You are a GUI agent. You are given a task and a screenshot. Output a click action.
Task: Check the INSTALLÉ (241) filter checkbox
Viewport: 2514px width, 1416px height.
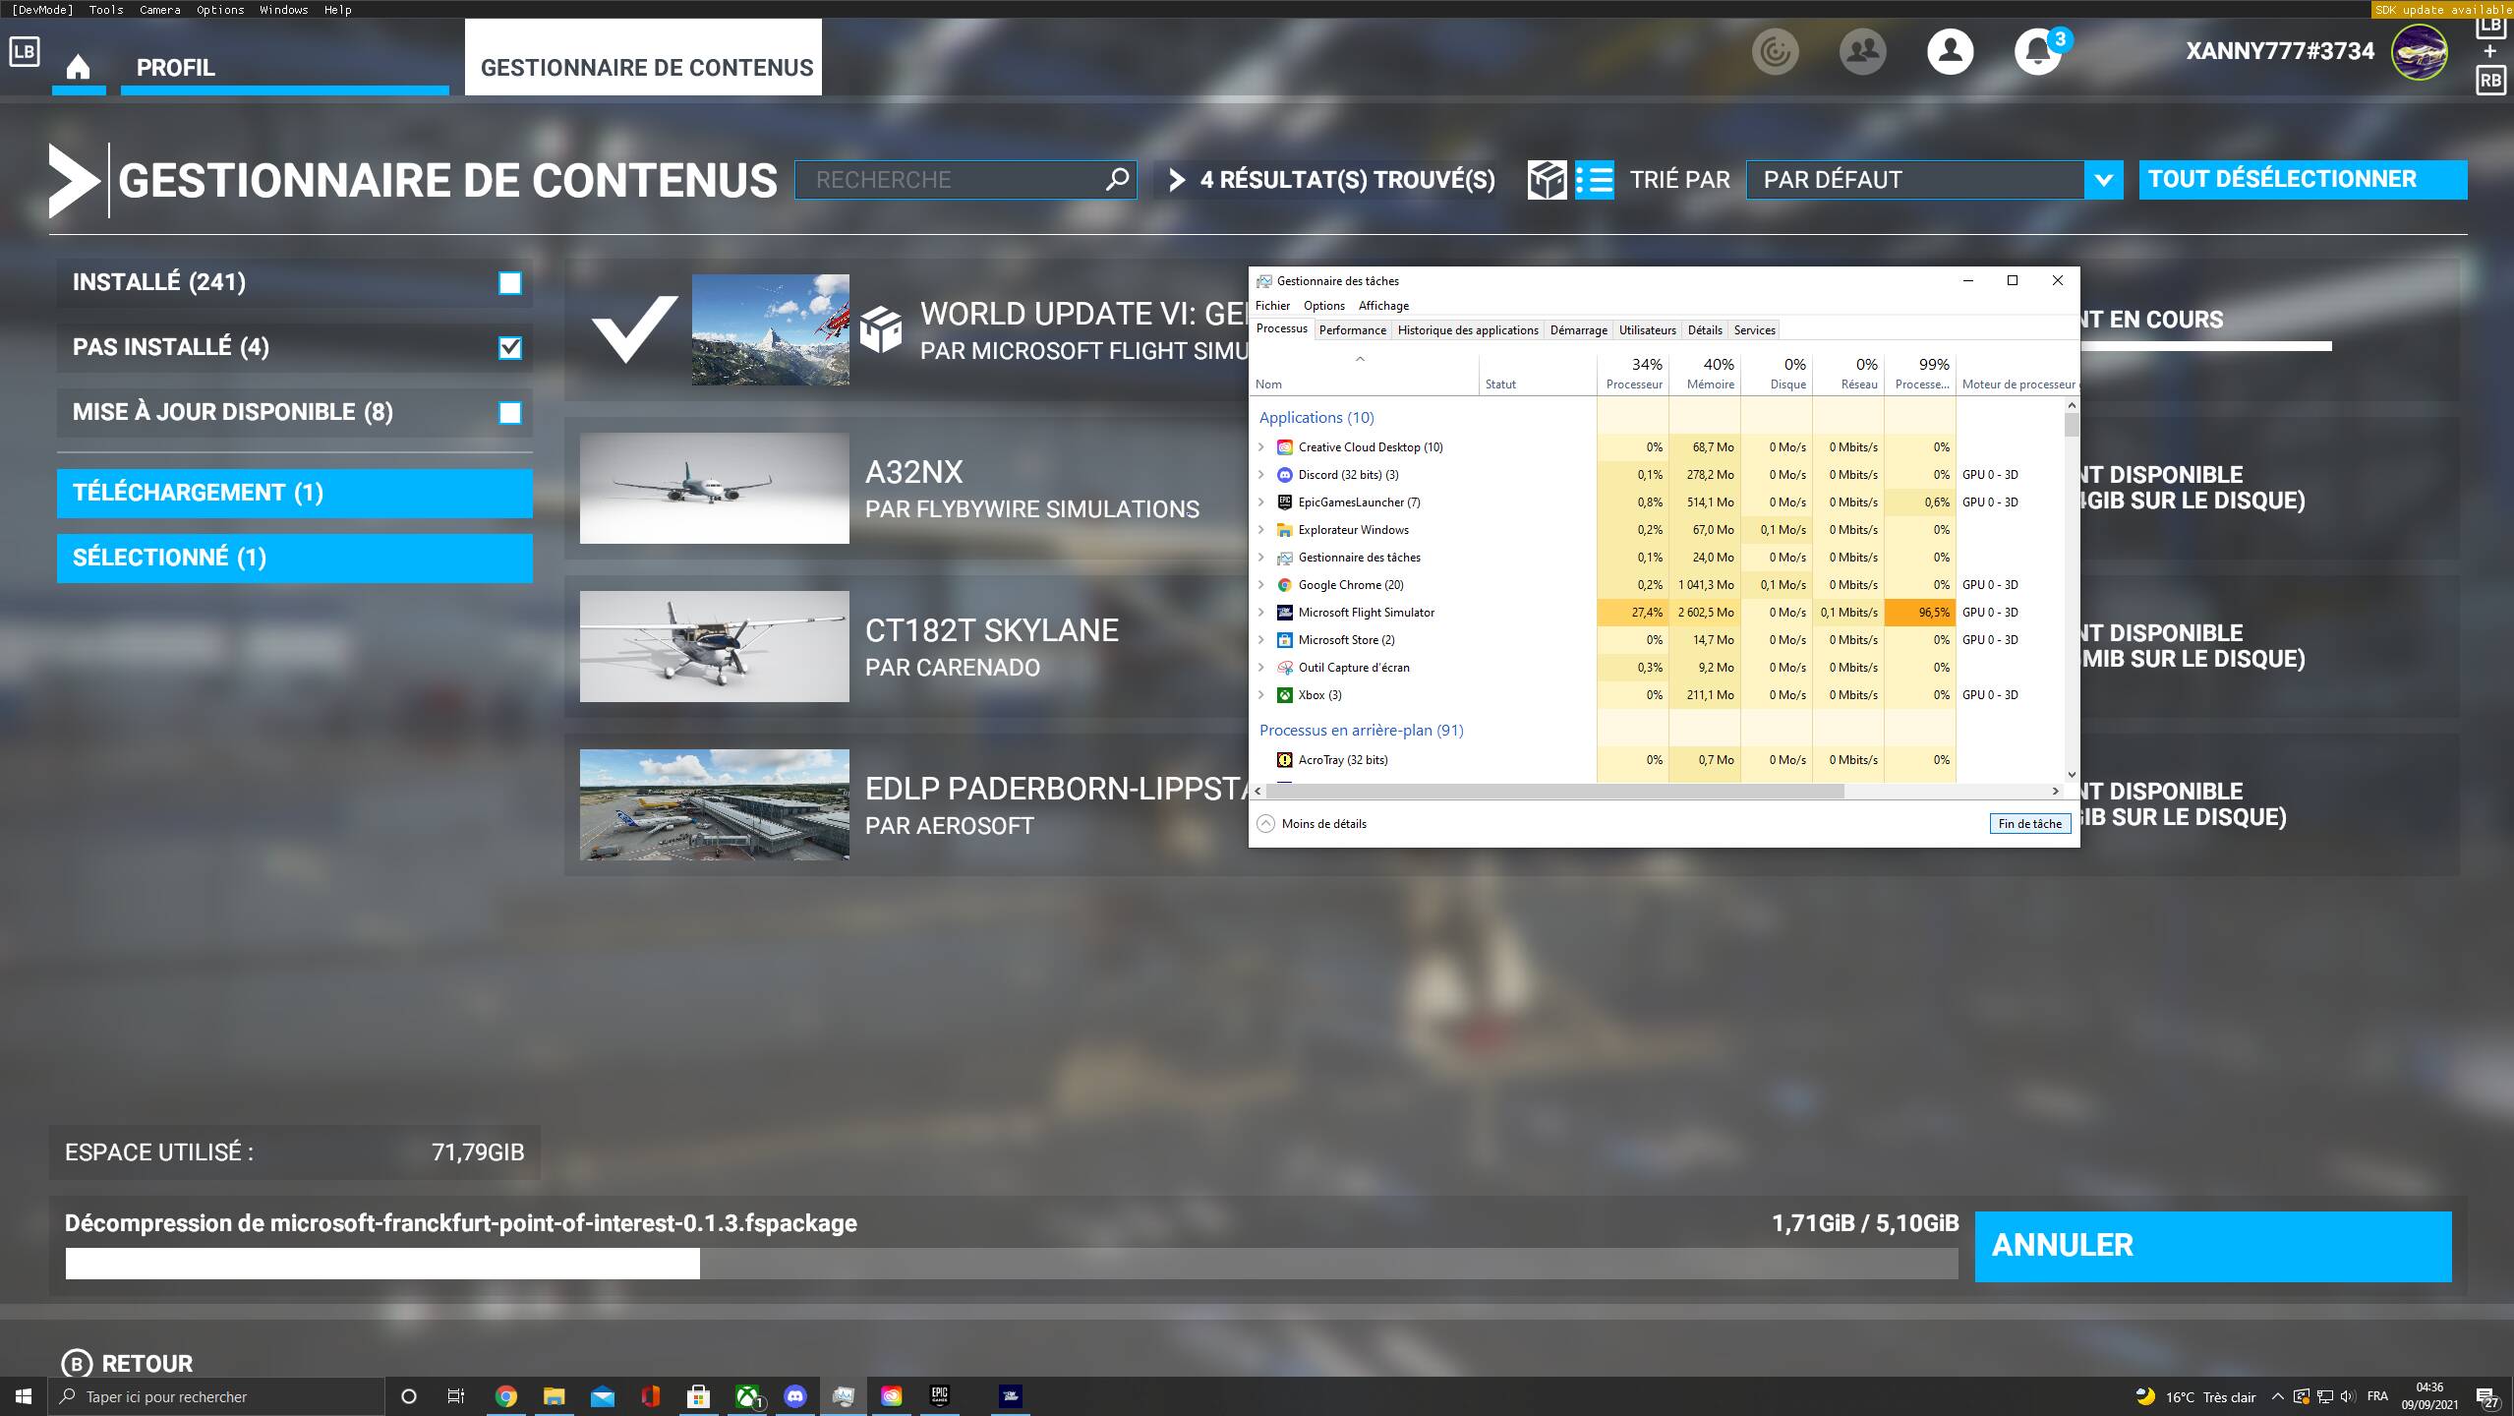click(509, 283)
